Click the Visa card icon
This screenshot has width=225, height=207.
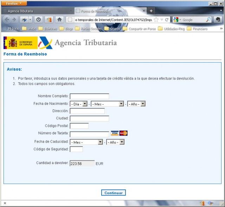[115, 133]
